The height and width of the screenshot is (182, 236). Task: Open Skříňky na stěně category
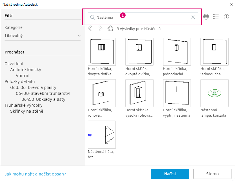pyautogui.click(x=27, y=111)
